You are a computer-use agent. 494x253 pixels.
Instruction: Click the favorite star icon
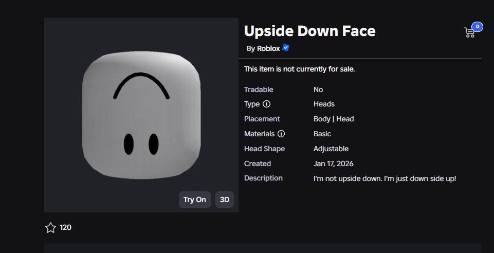tap(50, 227)
